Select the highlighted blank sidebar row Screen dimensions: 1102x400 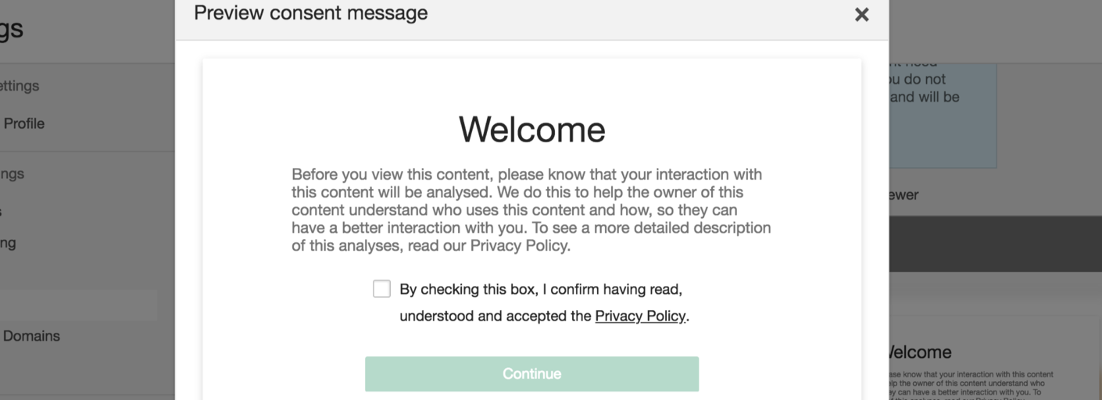[78, 305]
